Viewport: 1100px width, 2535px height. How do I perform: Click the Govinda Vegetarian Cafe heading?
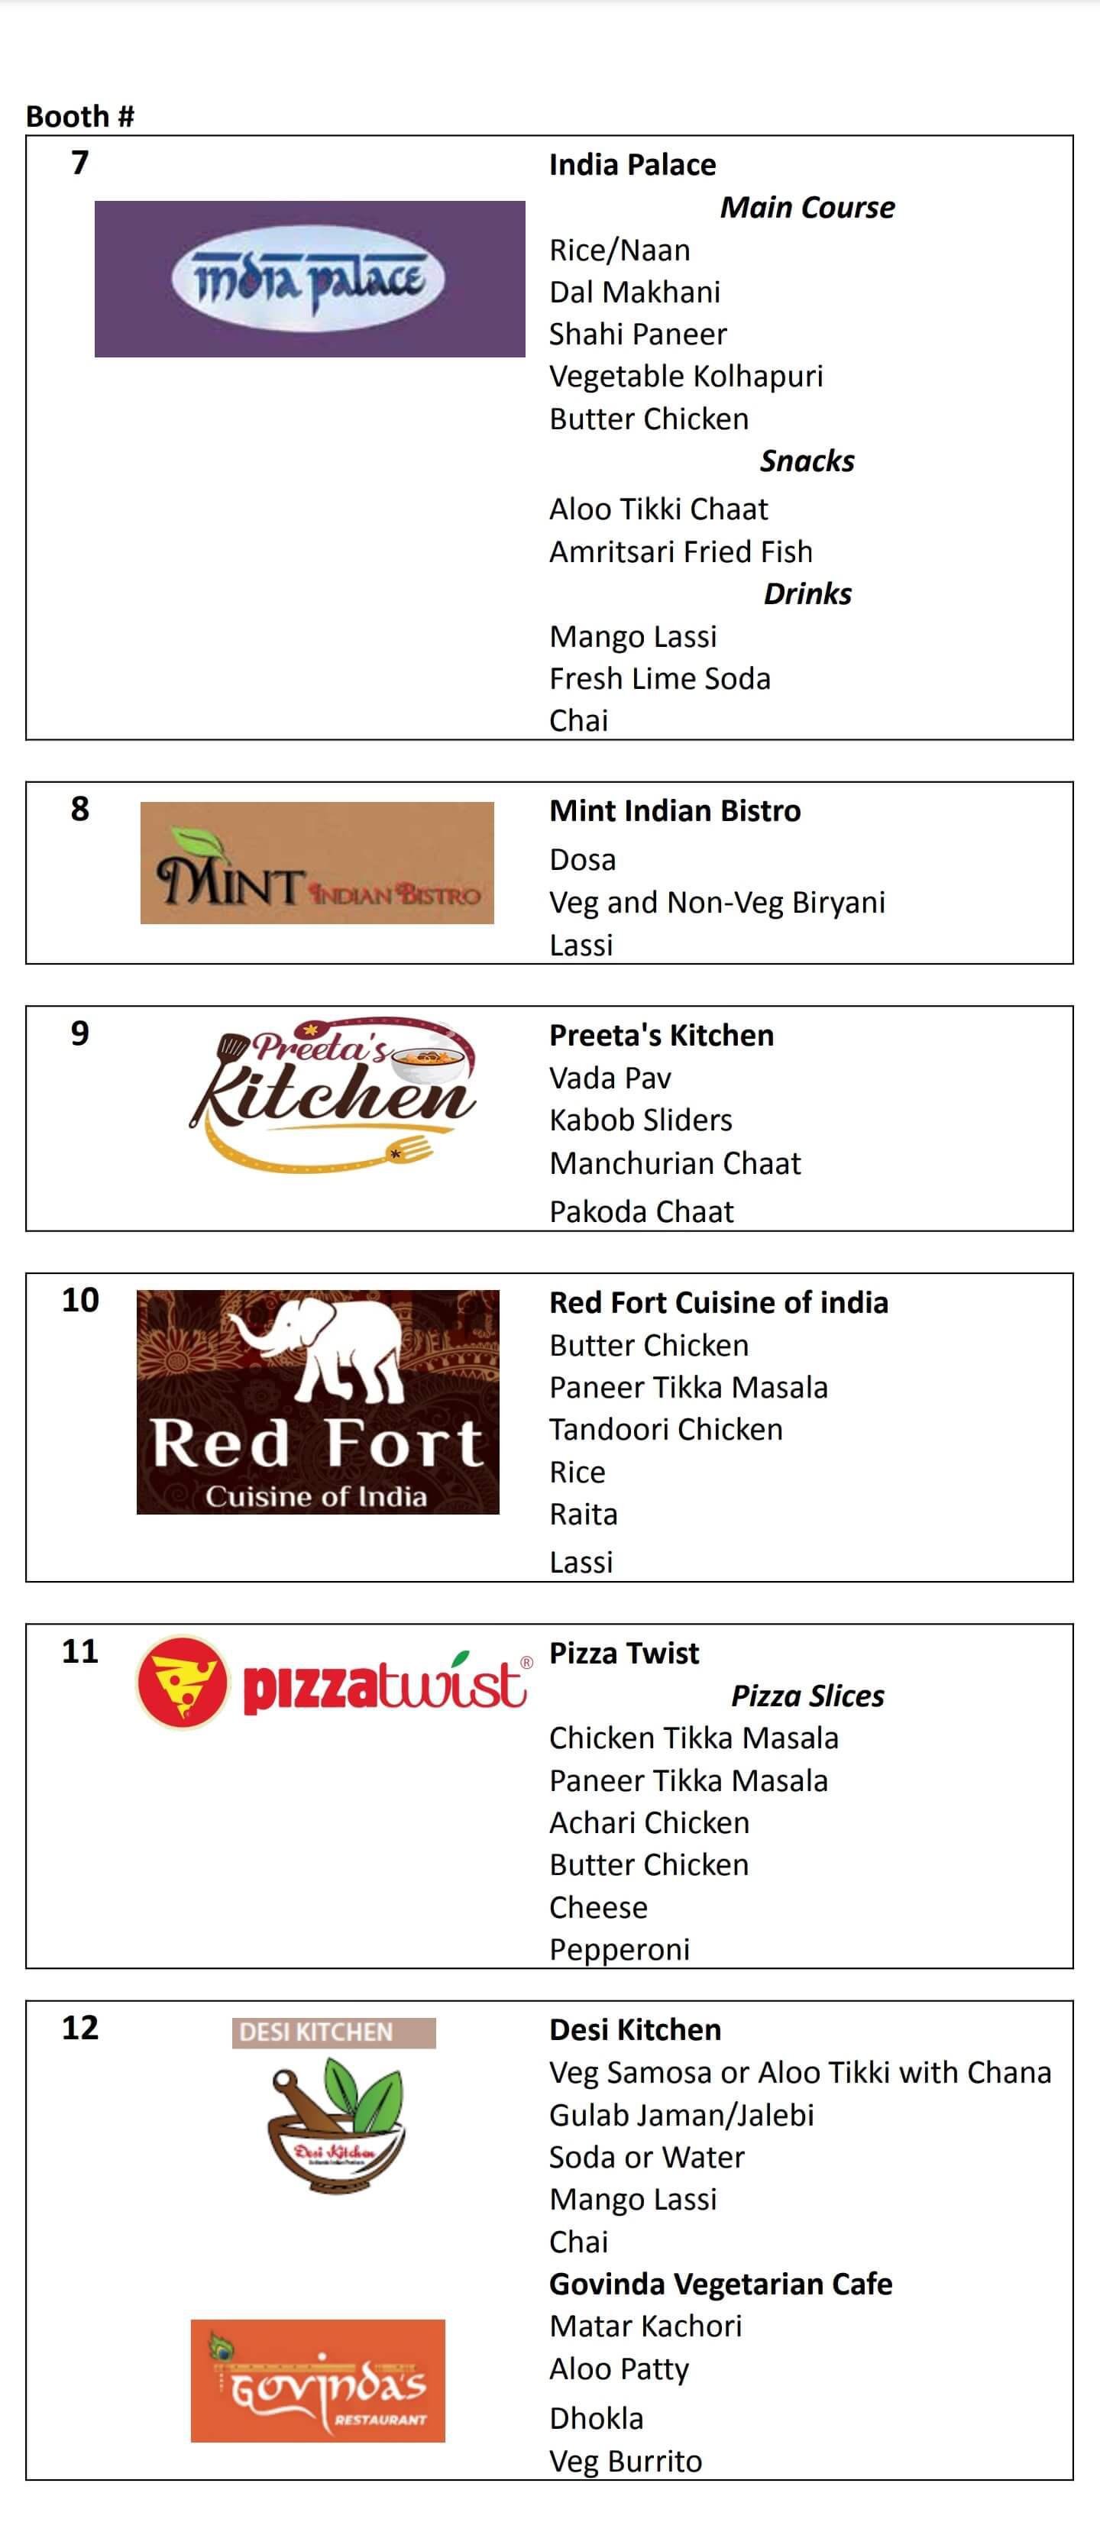point(720,2283)
